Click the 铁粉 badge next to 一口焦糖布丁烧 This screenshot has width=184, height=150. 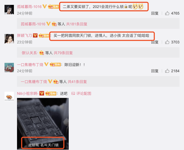pos(55,64)
